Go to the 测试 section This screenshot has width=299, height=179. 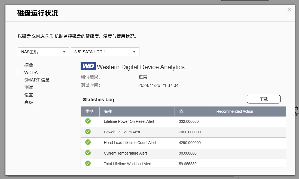pos(29,87)
